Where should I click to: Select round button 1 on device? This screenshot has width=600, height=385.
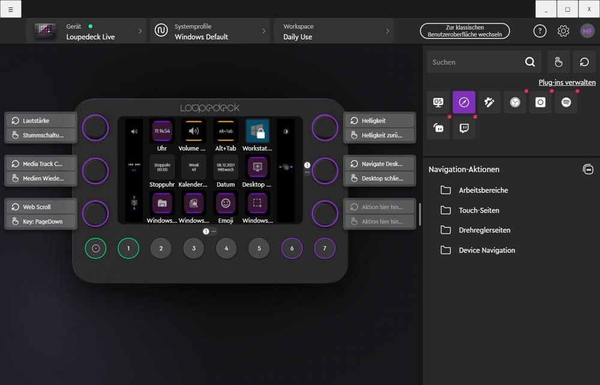point(128,248)
